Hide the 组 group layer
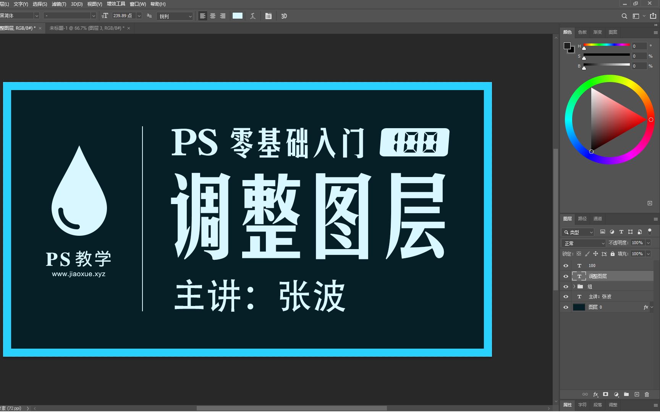This screenshot has height=412, width=660. click(x=566, y=286)
